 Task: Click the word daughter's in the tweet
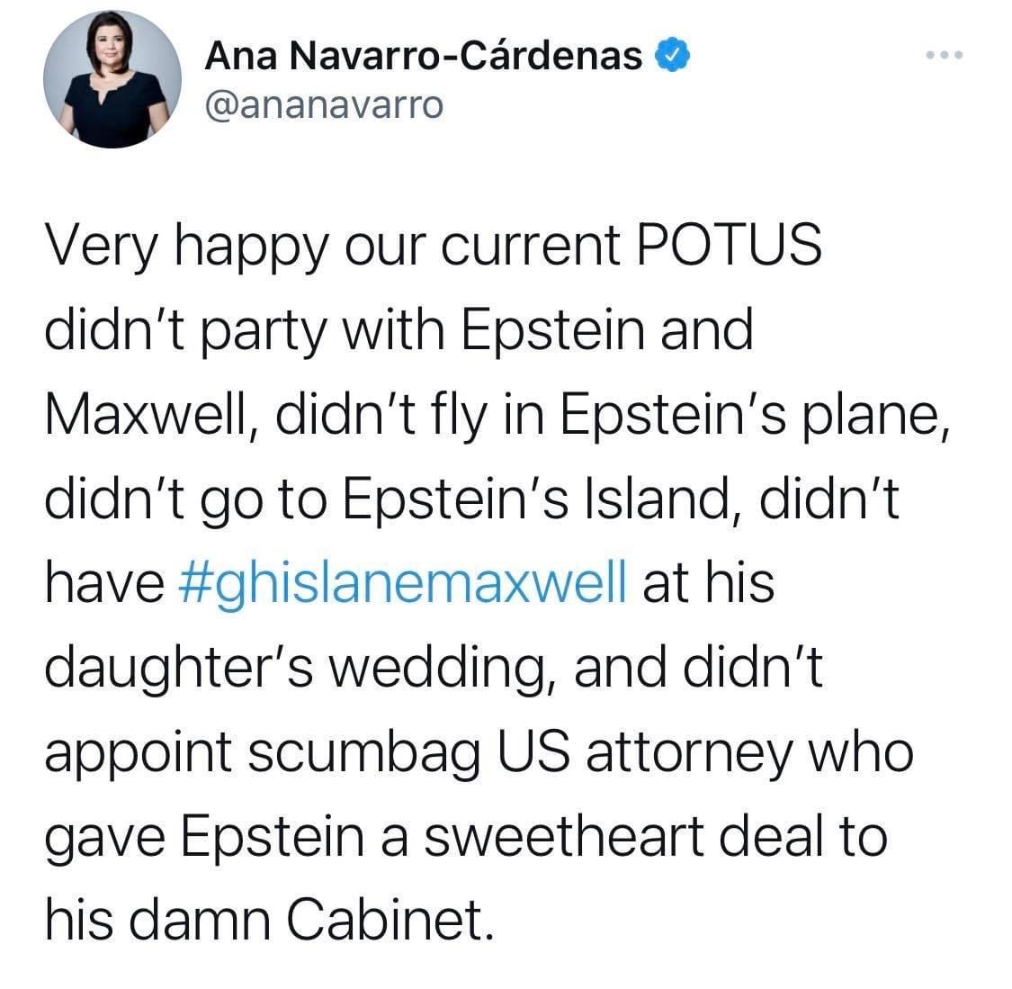[x=179, y=668]
